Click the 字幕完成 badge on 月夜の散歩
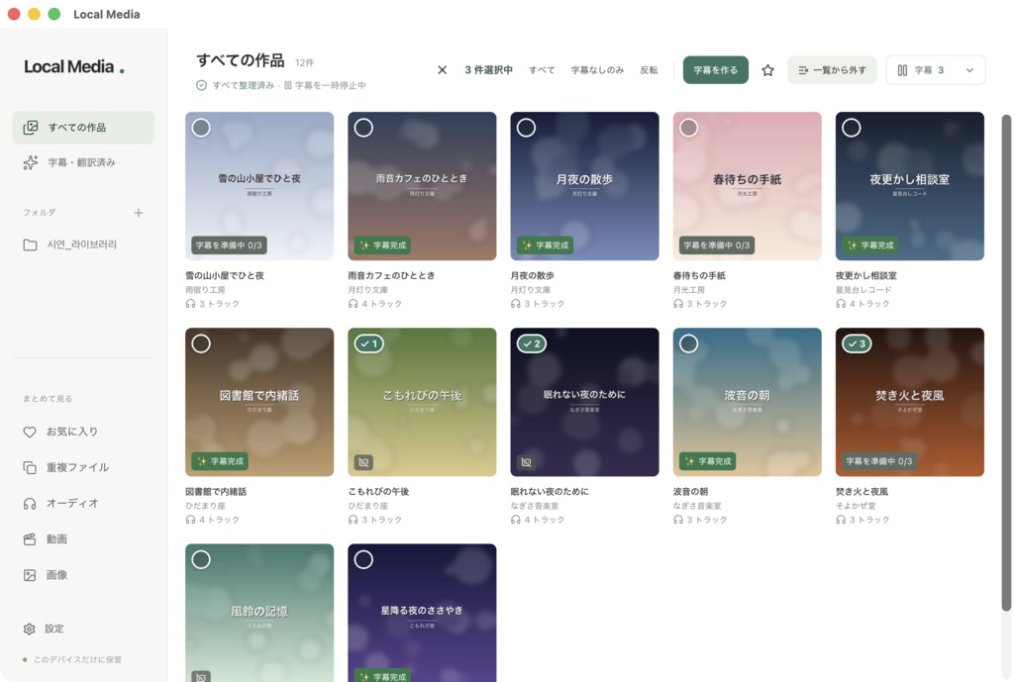Viewport: 1014px width, 682px height. click(x=546, y=245)
